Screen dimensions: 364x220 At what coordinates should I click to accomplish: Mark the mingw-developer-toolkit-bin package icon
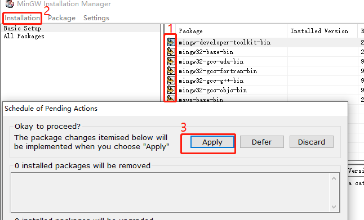pos(171,42)
